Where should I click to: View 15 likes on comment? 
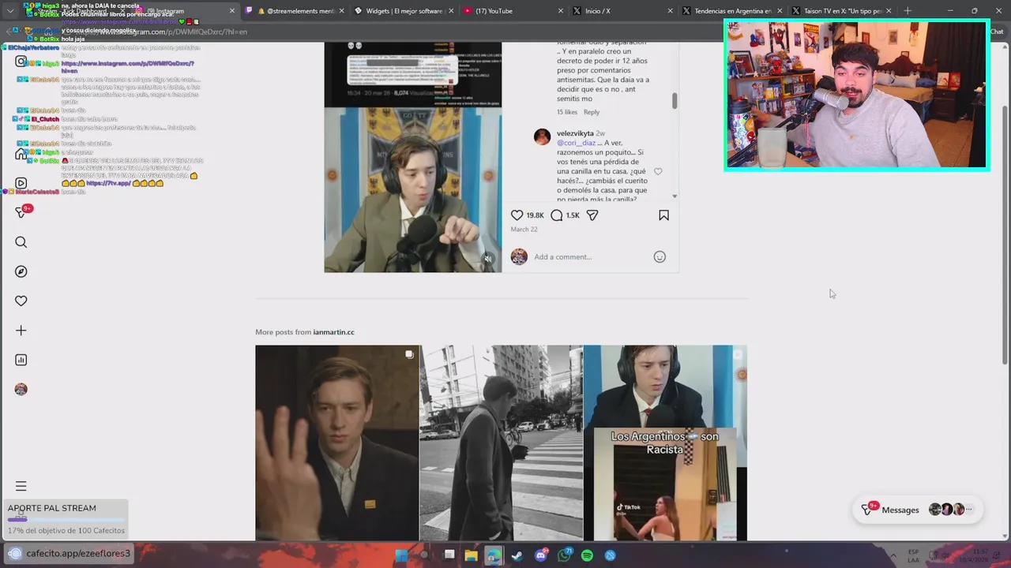tap(567, 112)
